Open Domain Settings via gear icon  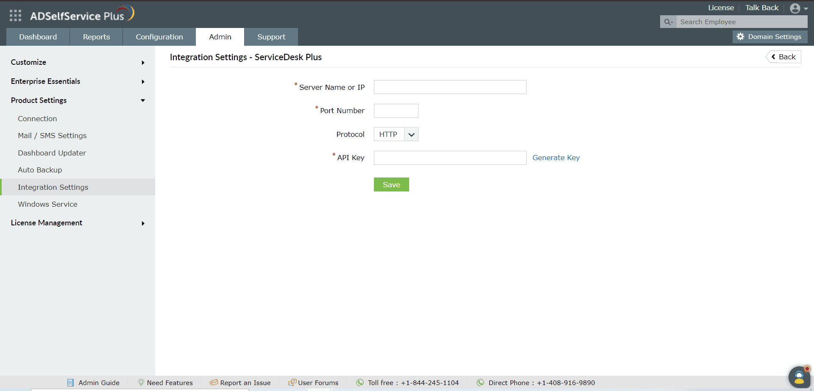tap(741, 36)
